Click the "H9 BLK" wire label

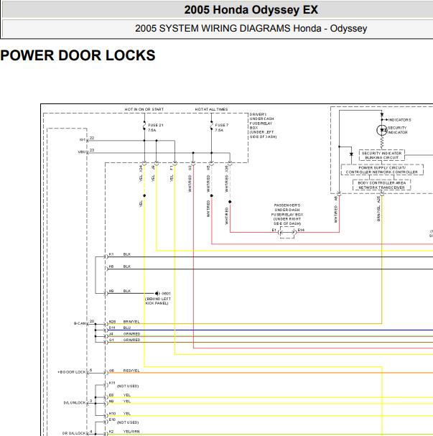pos(119,291)
